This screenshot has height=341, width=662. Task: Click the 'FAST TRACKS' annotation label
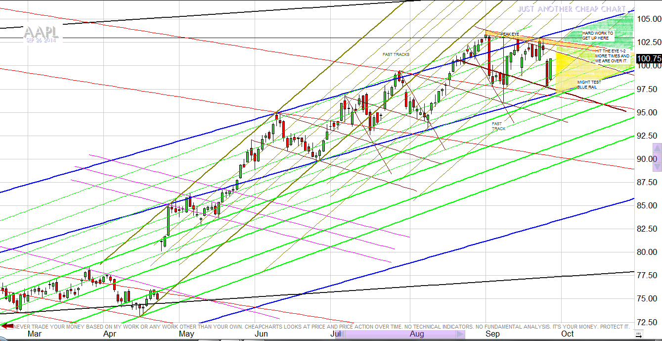point(396,54)
